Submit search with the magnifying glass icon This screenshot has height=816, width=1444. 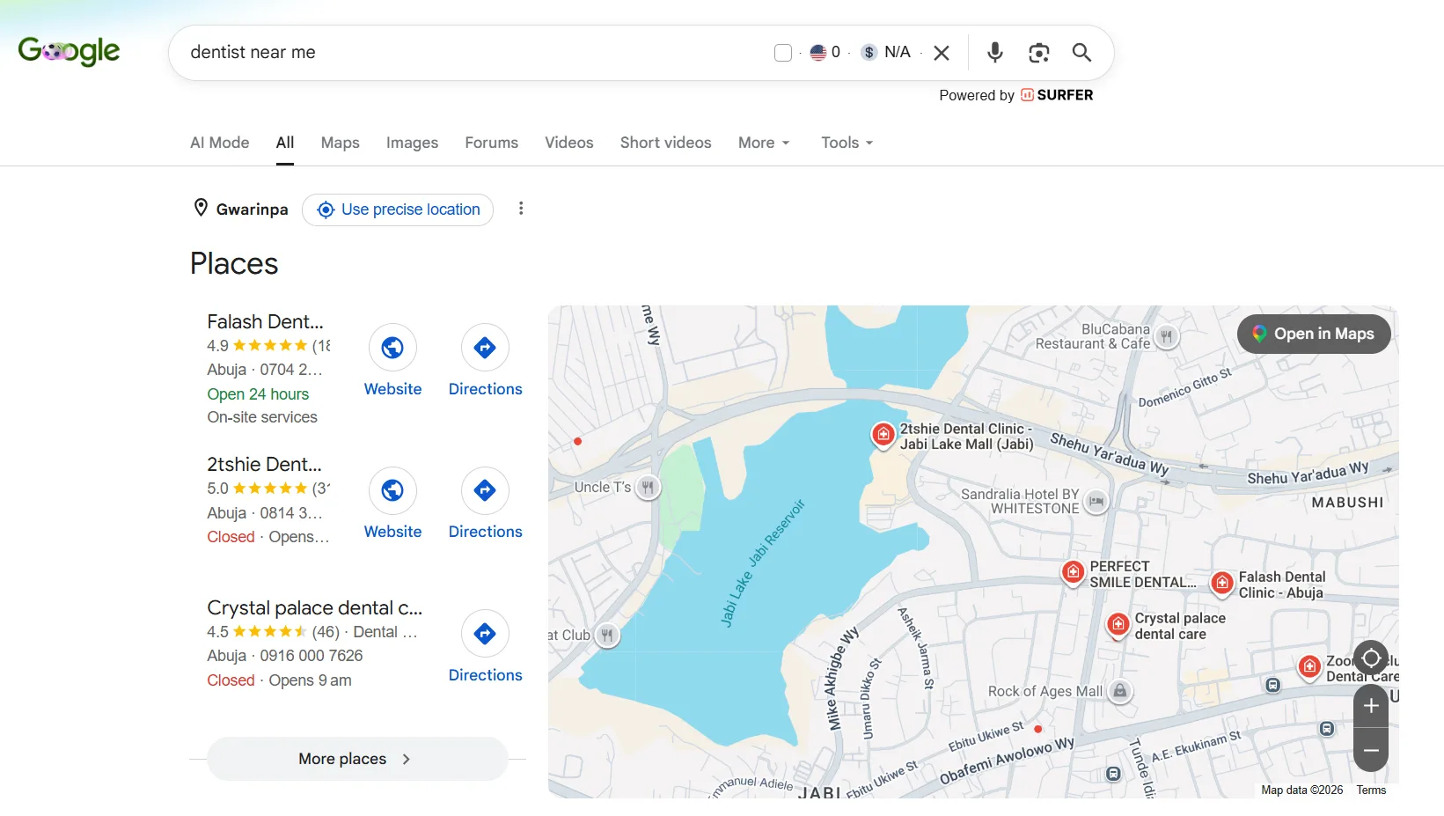tap(1082, 53)
